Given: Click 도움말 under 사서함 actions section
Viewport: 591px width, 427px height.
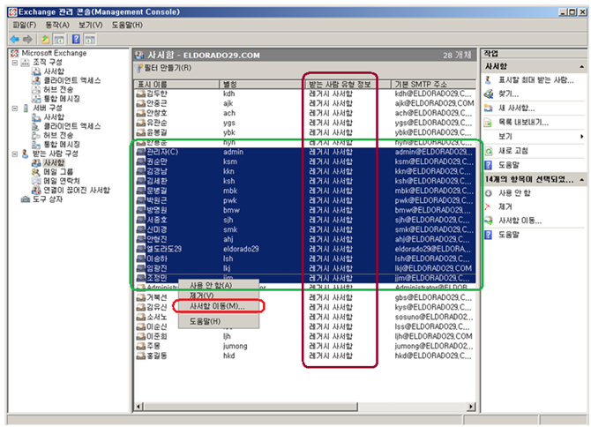Looking at the screenshot, I should tap(509, 165).
